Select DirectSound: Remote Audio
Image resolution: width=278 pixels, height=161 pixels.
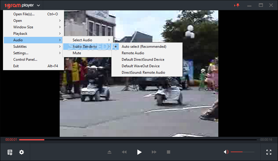click(x=147, y=73)
